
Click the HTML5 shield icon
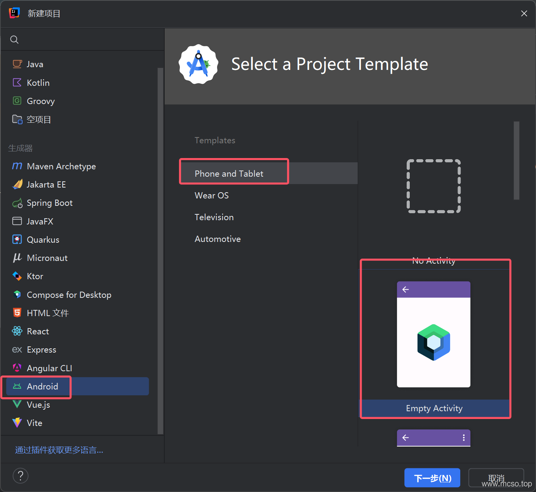click(17, 313)
